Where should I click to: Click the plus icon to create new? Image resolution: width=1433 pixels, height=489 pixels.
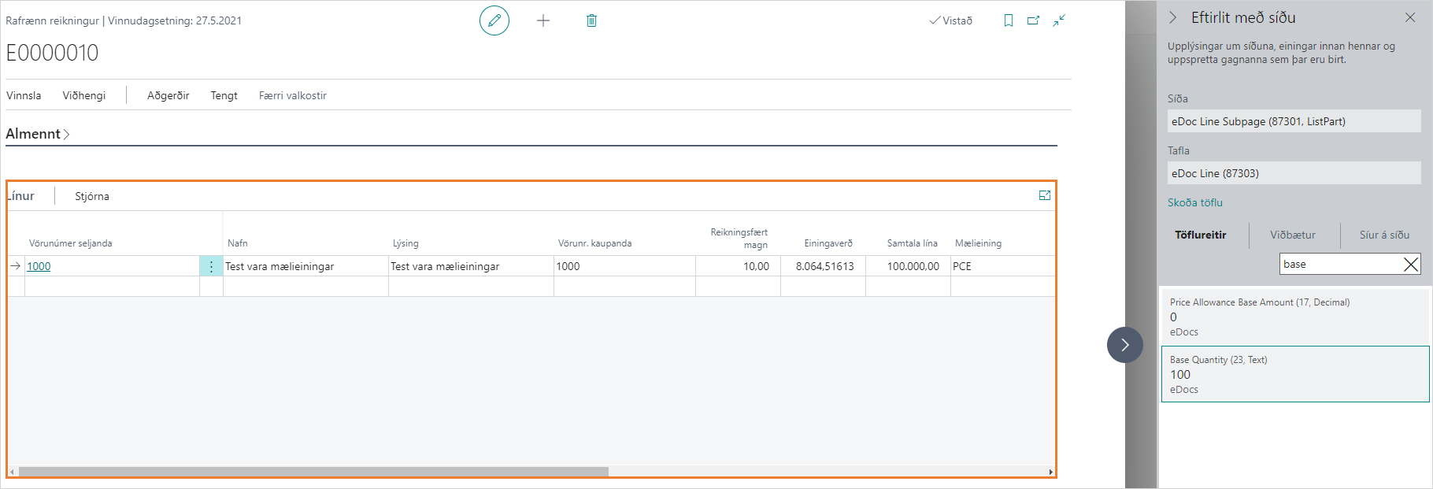point(543,20)
